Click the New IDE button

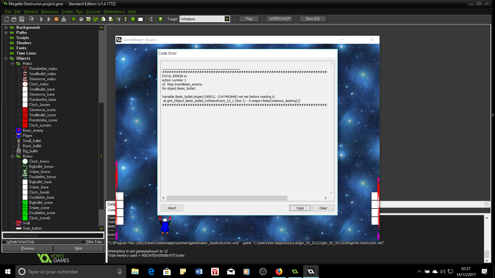[x=313, y=19]
